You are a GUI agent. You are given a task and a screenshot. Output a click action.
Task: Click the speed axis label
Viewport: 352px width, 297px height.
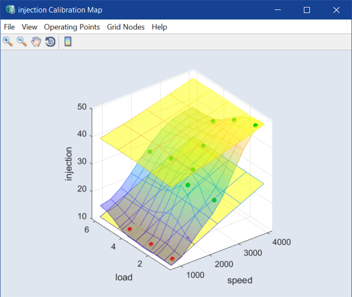(x=240, y=280)
